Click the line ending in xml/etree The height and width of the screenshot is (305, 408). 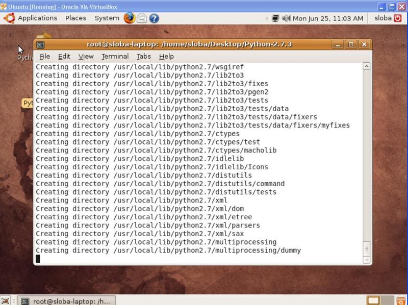(x=144, y=217)
